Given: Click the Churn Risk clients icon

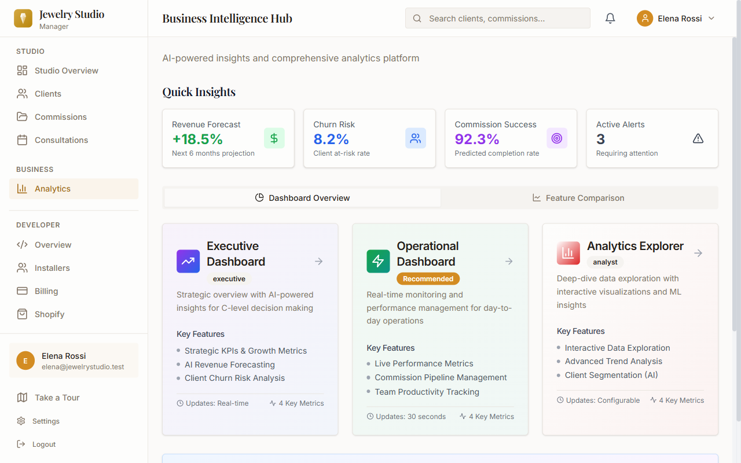Looking at the screenshot, I should click(x=415, y=138).
